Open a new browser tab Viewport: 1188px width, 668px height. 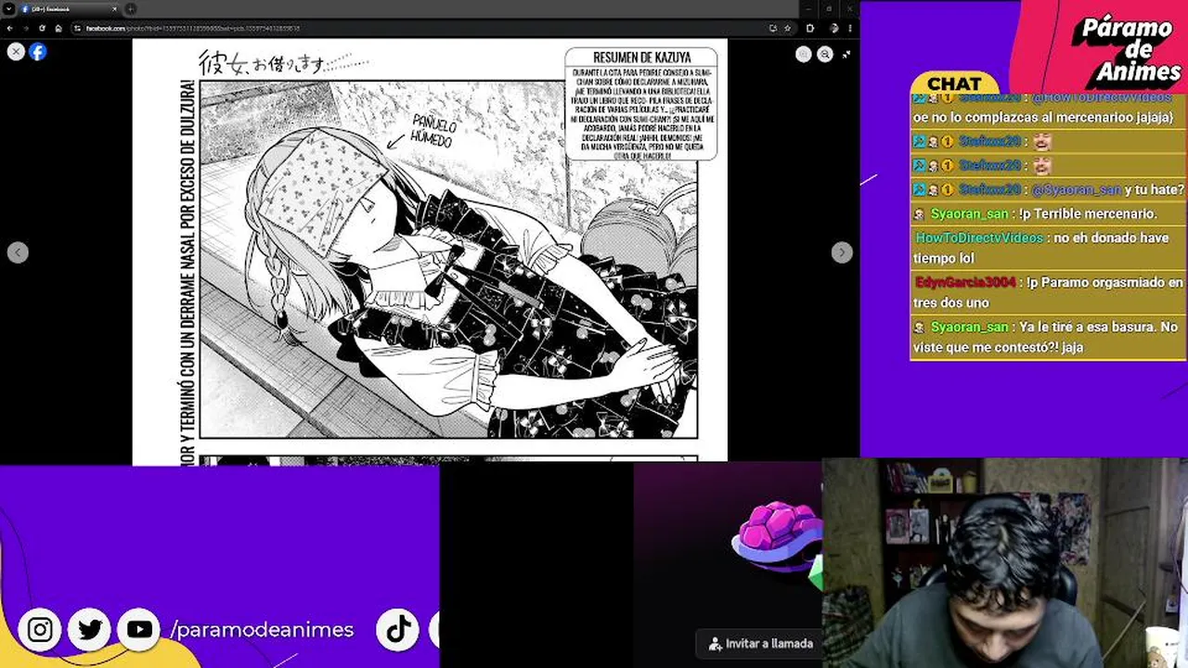131,9
